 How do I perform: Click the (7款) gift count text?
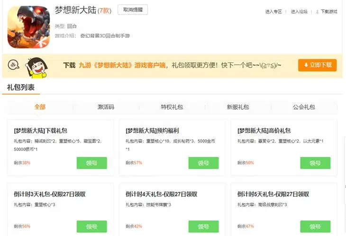[105, 10]
